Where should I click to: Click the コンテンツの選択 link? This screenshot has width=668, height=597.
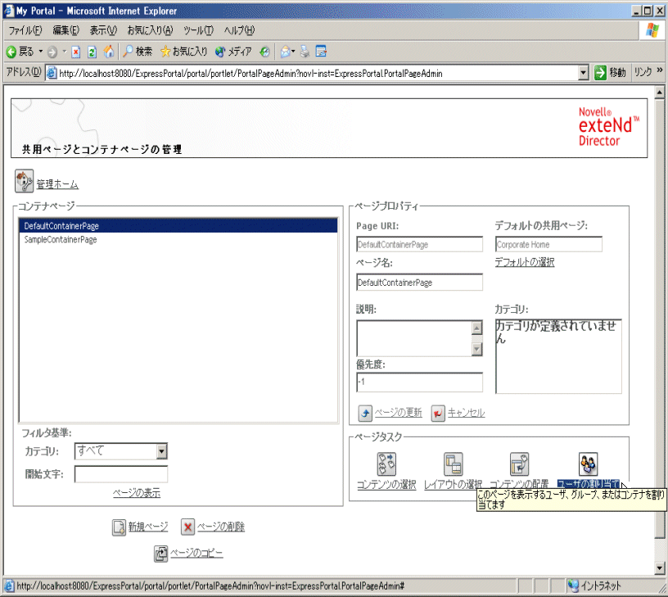[386, 485]
